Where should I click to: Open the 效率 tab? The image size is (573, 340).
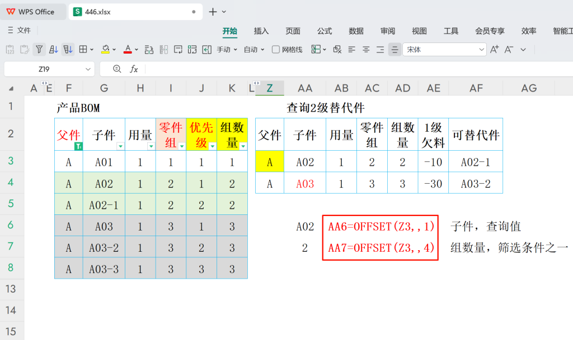(529, 31)
